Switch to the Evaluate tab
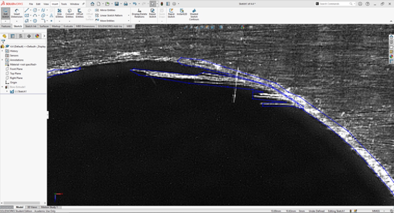 click(68, 26)
